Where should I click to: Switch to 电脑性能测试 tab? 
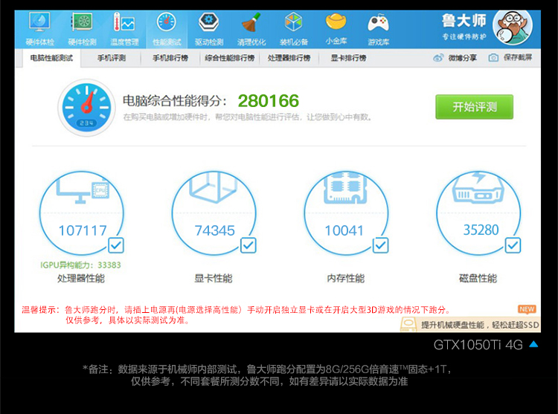tap(51, 58)
